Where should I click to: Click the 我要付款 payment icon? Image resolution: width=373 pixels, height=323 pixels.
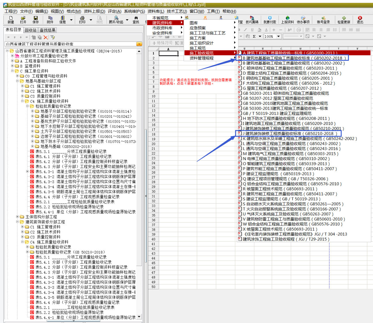pos(270,20)
